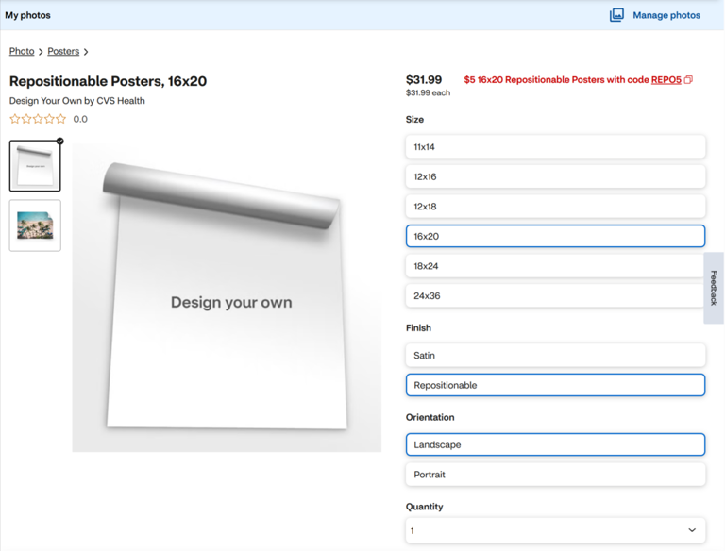Click the Repositionable Posters, 16x20 title
The width and height of the screenshot is (725, 551).
108,81
